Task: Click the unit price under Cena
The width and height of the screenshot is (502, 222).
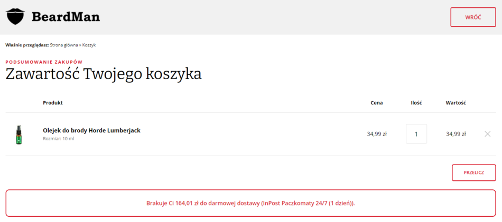Action: tap(377, 134)
